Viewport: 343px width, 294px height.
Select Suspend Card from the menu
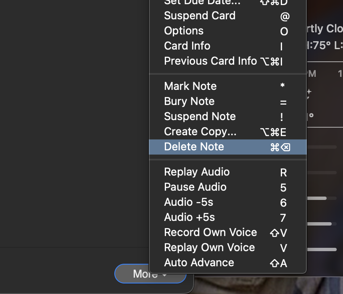(228, 16)
